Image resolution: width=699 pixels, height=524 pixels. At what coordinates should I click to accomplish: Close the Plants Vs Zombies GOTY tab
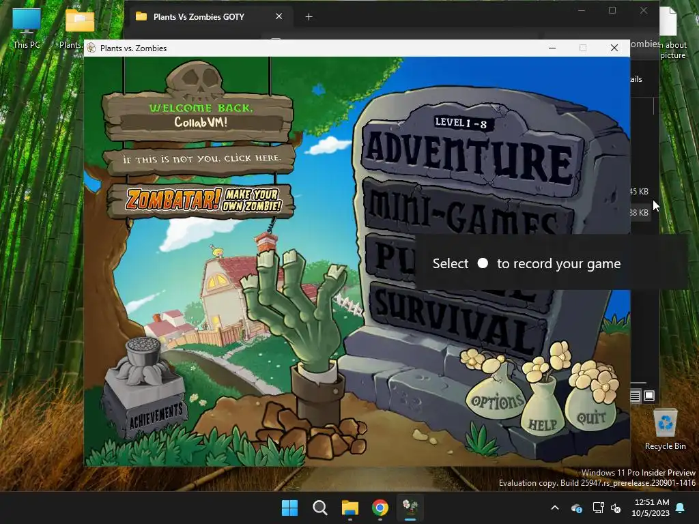279,16
